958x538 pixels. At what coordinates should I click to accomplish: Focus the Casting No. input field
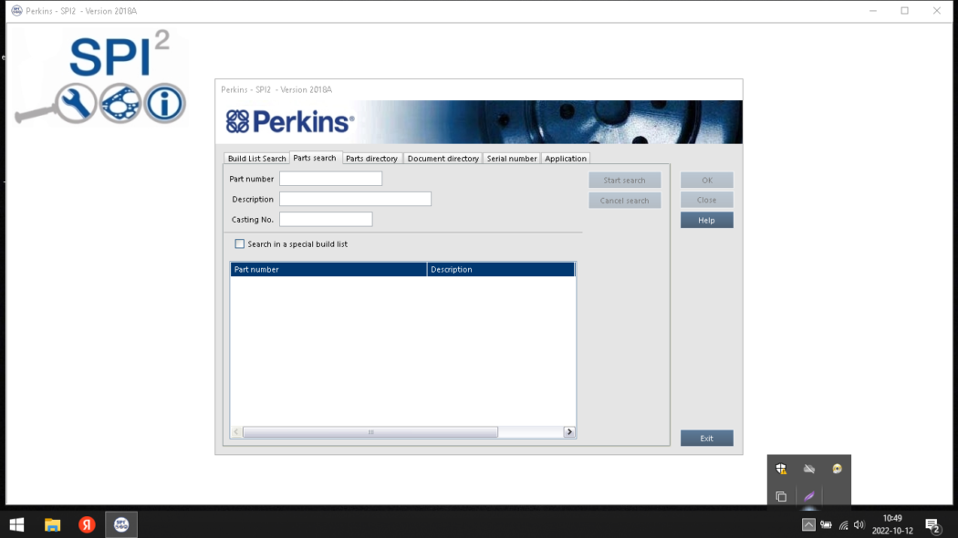point(326,219)
